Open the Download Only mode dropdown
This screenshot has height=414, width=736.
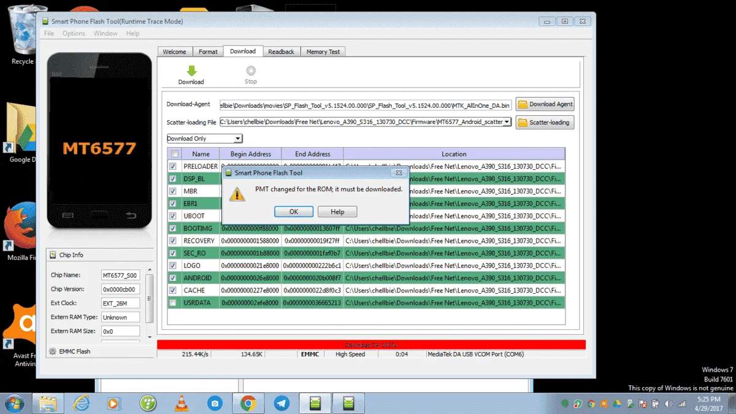click(x=205, y=139)
